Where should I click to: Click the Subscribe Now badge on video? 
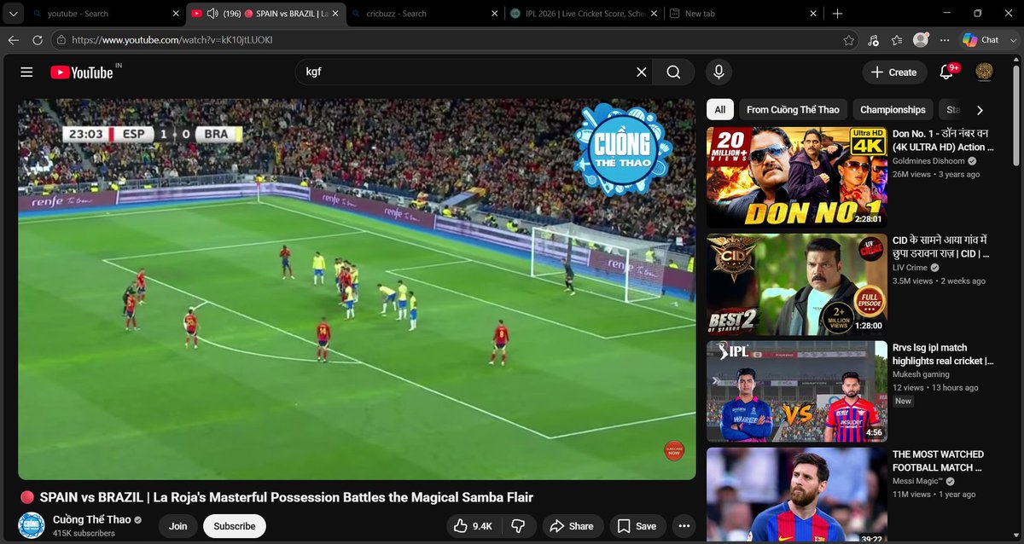click(x=674, y=451)
